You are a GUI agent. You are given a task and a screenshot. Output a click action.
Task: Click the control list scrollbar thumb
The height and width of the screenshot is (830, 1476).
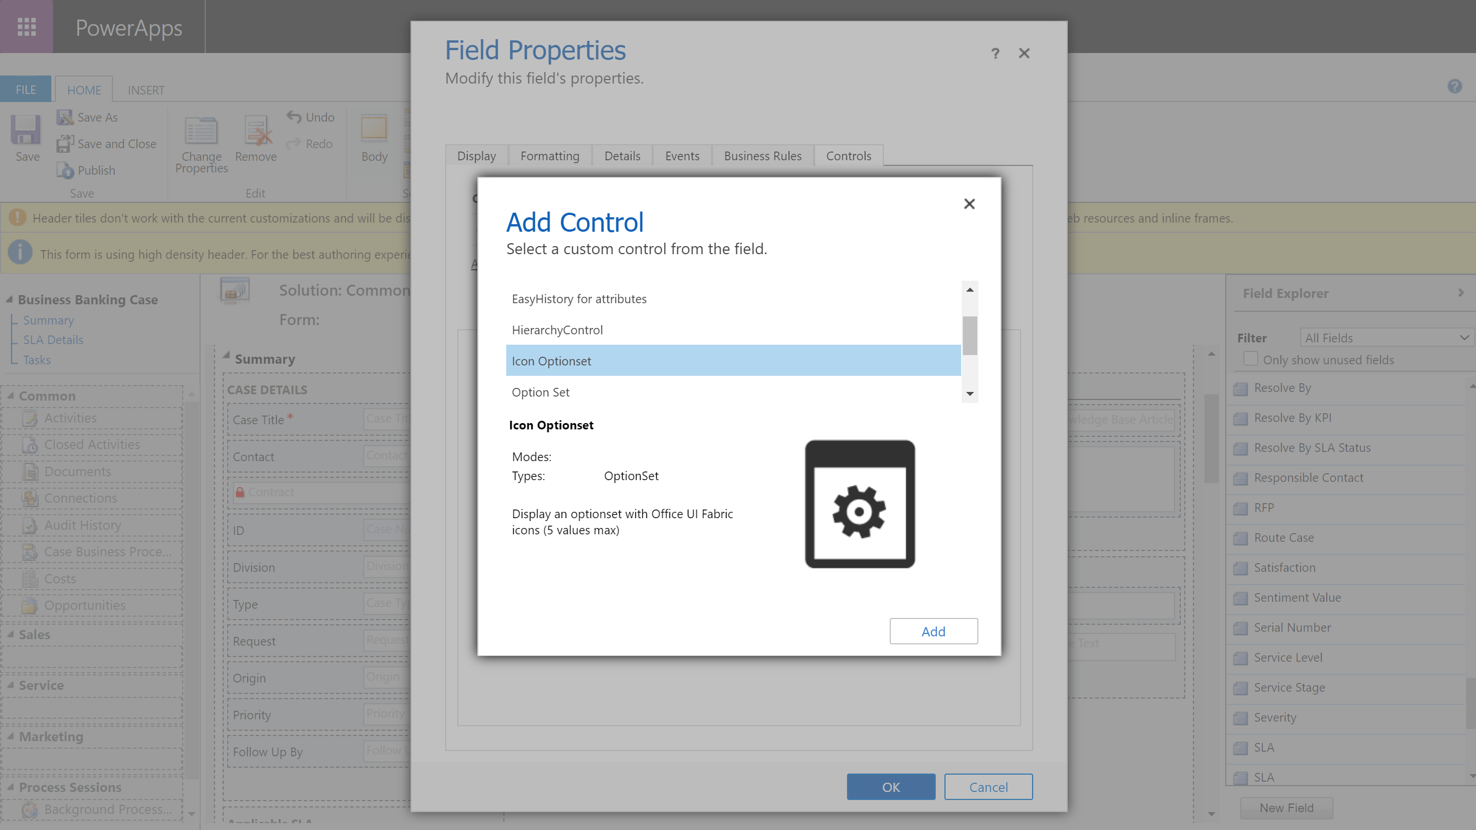[x=970, y=335]
